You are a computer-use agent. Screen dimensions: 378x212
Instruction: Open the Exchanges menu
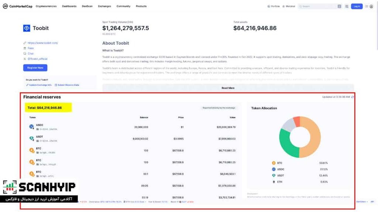104,6
